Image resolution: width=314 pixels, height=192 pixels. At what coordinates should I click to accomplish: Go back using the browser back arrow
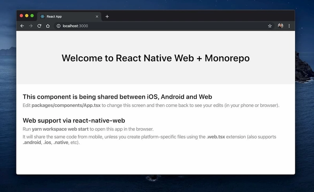coord(22,26)
